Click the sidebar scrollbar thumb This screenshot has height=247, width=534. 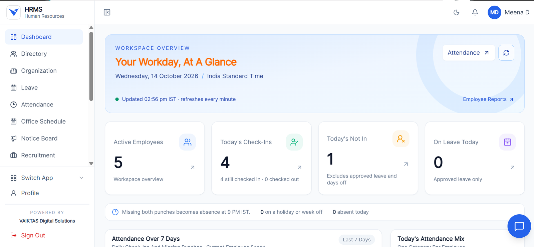tap(91, 66)
